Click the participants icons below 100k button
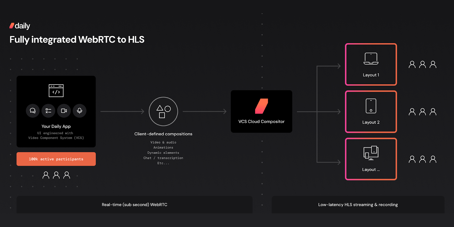The width and height of the screenshot is (454, 227). click(x=56, y=175)
